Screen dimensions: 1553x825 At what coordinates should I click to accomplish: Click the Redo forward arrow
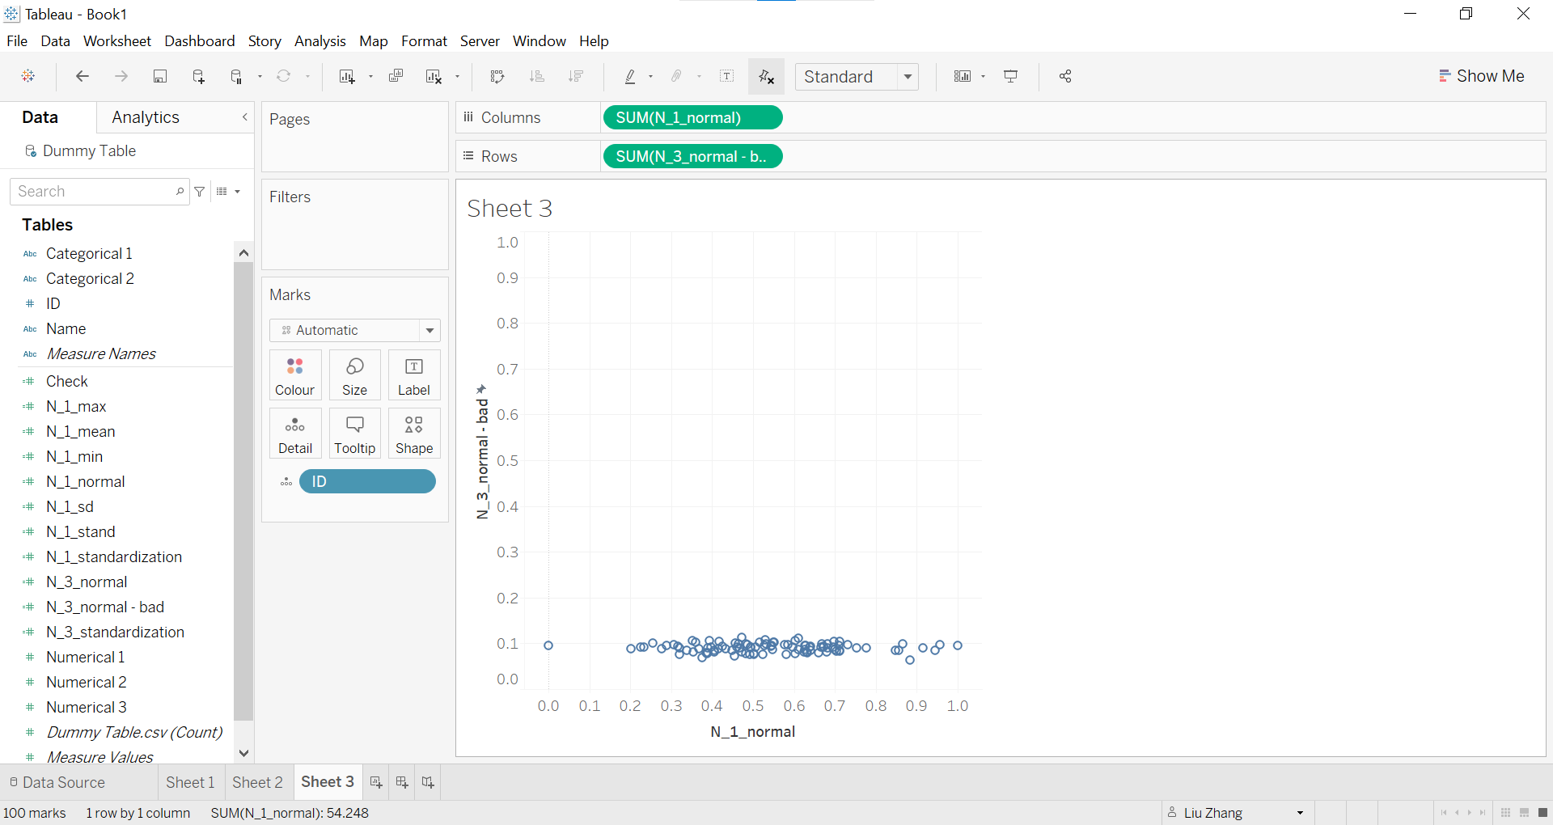coord(121,76)
